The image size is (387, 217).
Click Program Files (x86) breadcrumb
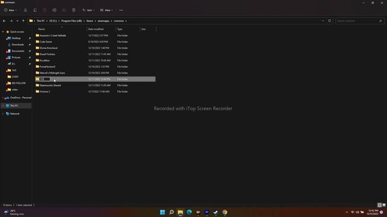[x=71, y=21]
